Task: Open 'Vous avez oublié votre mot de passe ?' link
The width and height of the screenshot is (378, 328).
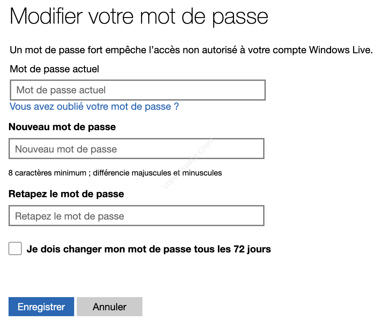Action: (94, 106)
